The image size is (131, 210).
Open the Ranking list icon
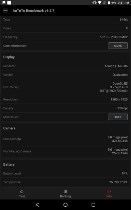point(65,191)
